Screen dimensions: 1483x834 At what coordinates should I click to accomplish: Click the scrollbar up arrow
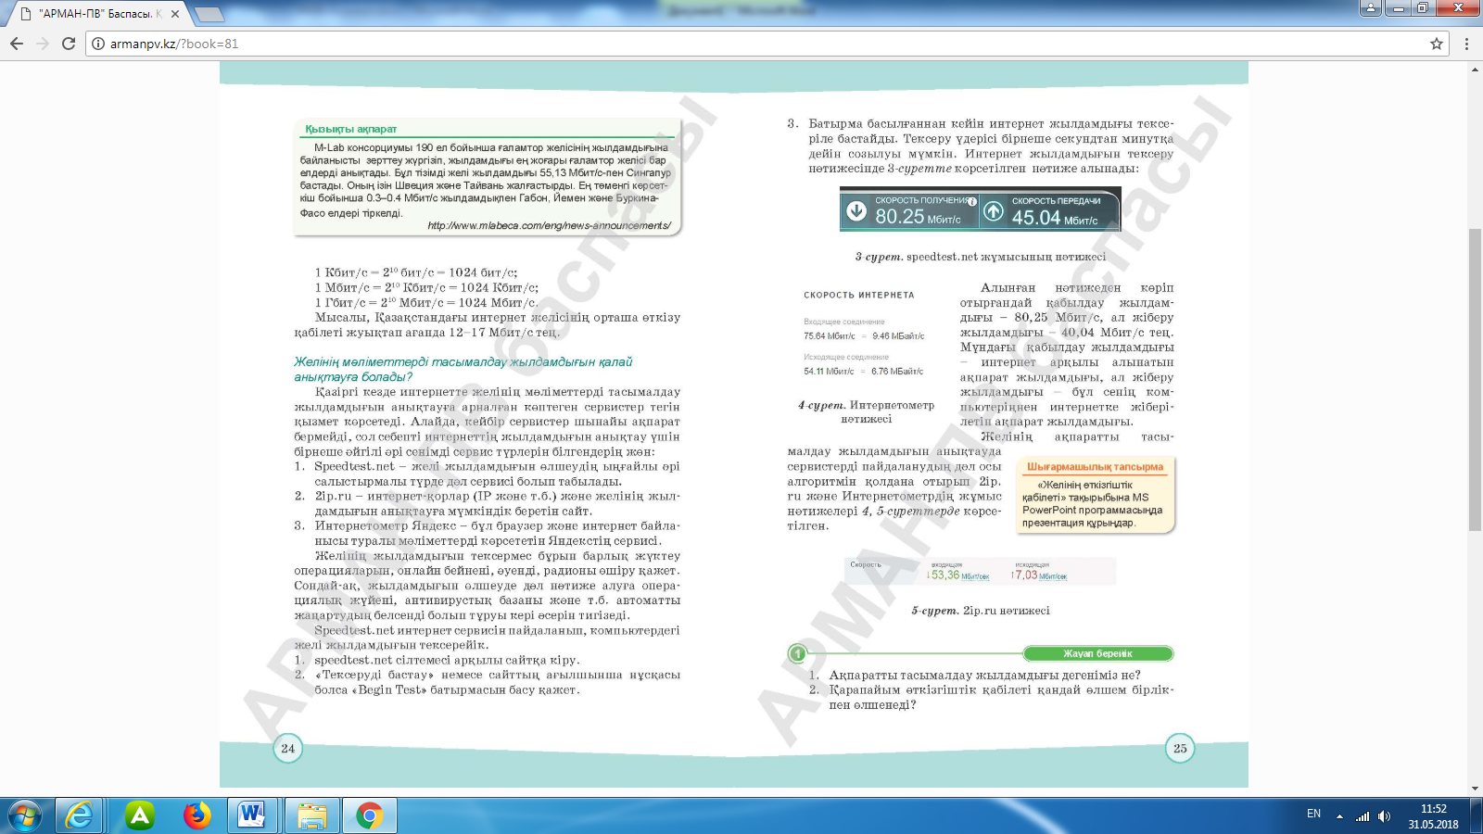coord(1475,69)
